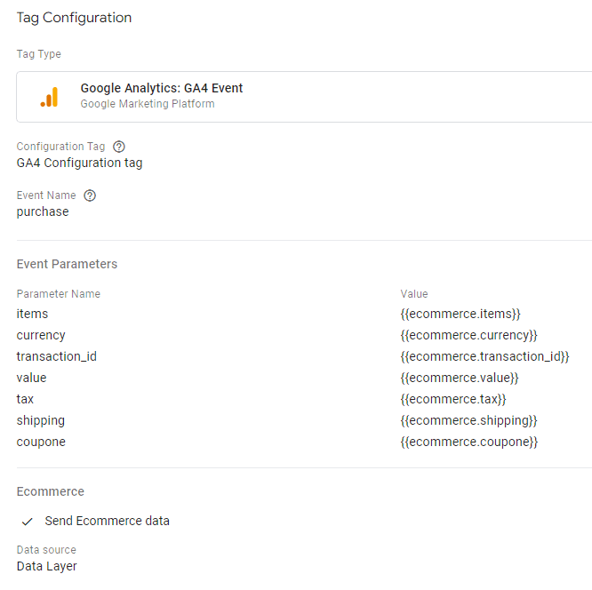The height and width of the screenshot is (590, 592).
Task: Click the Event Parameters heading
Action: [67, 264]
